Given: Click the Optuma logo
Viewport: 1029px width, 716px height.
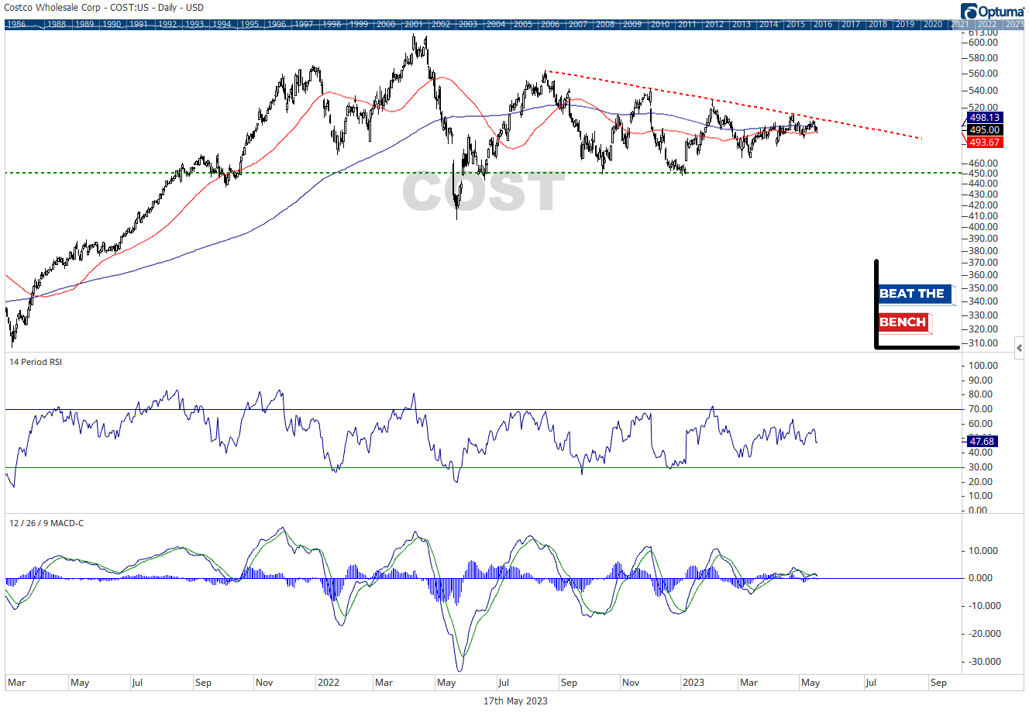Looking at the screenshot, I should coord(993,11).
